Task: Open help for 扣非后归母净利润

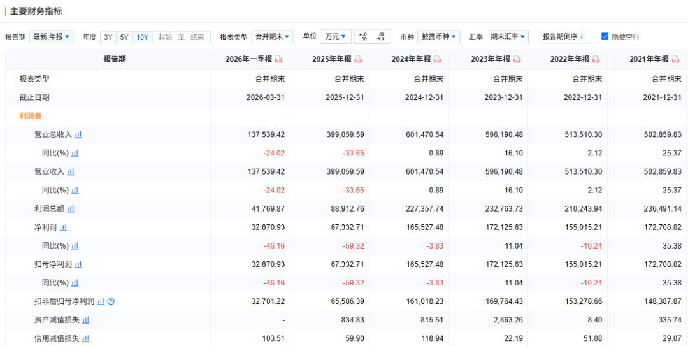Action: tap(111, 301)
